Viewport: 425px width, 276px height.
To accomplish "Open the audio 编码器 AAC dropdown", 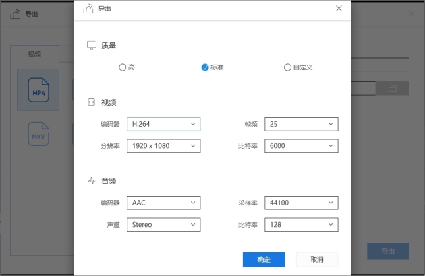I will (x=164, y=203).
